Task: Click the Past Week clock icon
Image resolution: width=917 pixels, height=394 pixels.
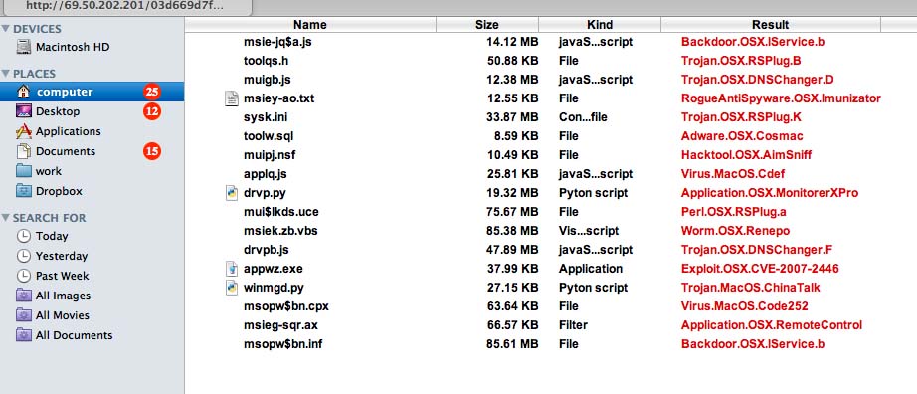Action: pos(24,276)
